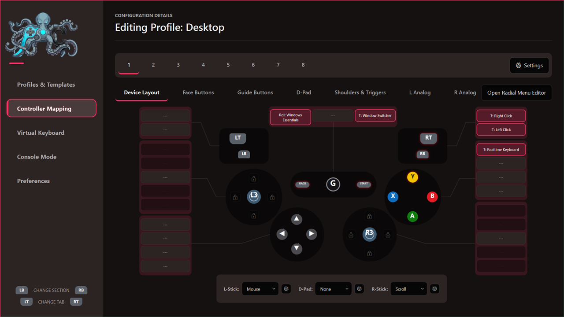Toggle the lock left of L3 stick

pyautogui.click(x=235, y=197)
